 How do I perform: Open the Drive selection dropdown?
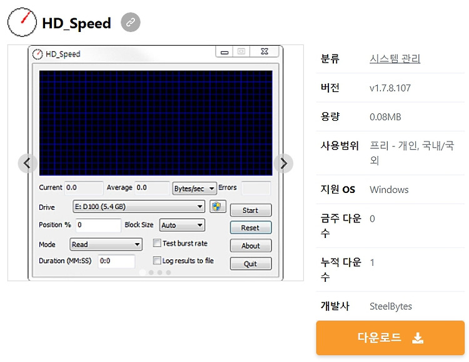coord(139,207)
